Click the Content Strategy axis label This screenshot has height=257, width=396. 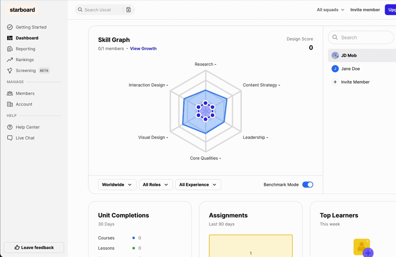point(261,85)
